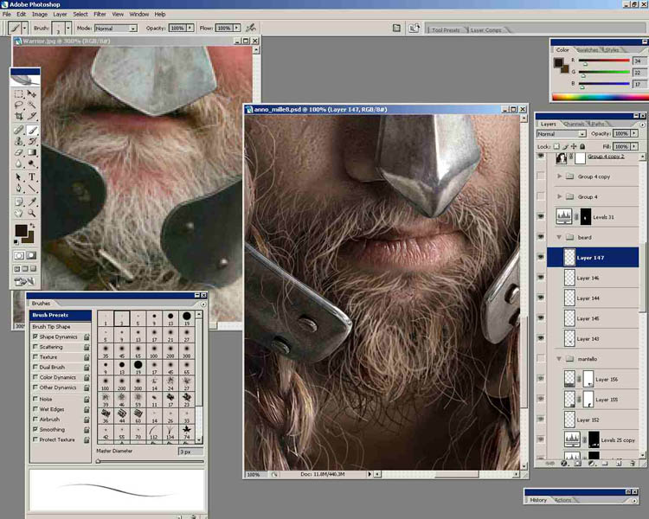Click Brush Tip Shape option
The width and height of the screenshot is (649, 519).
(x=53, y=326)
